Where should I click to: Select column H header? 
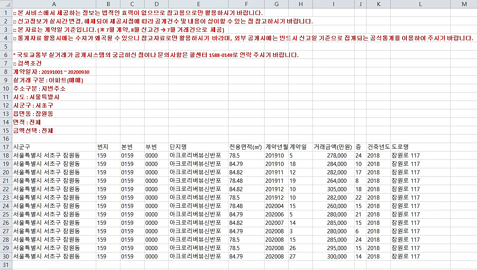tap(300, 4)
